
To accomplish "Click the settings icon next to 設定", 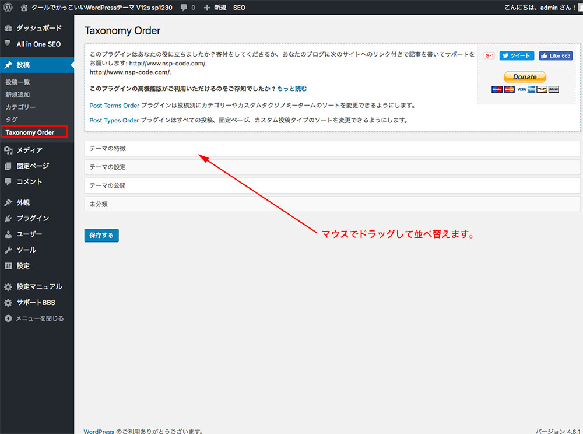I will (x=8, y=266).
